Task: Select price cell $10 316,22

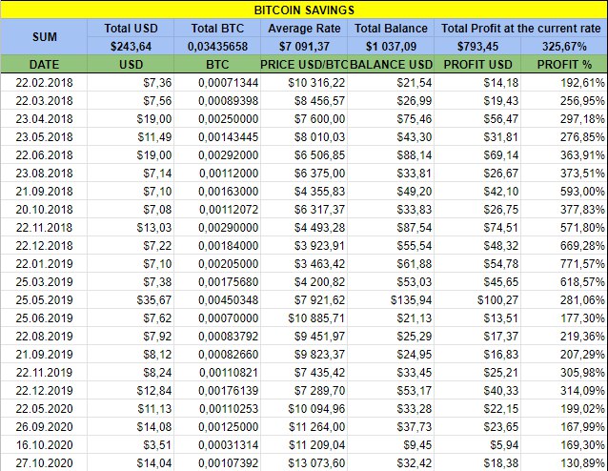Action: coord(304,82)
